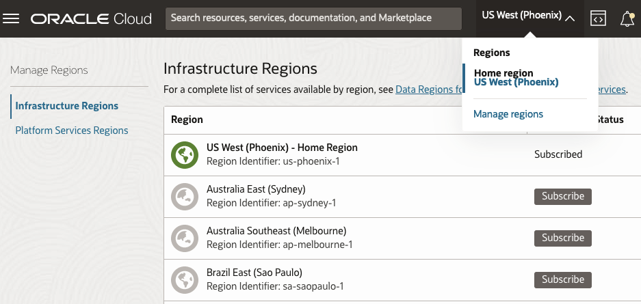
Task: Open the hamburger navigation menu
Action: (11, 18)
